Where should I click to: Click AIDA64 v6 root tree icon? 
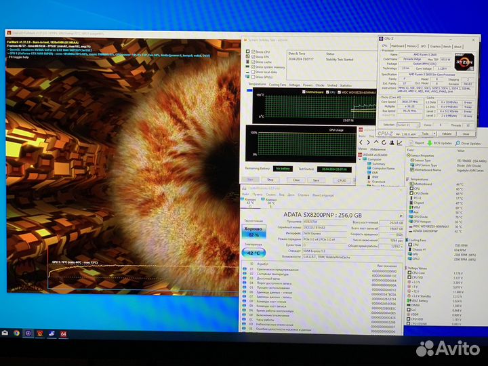pyautogui.click(x=361, y=155)
